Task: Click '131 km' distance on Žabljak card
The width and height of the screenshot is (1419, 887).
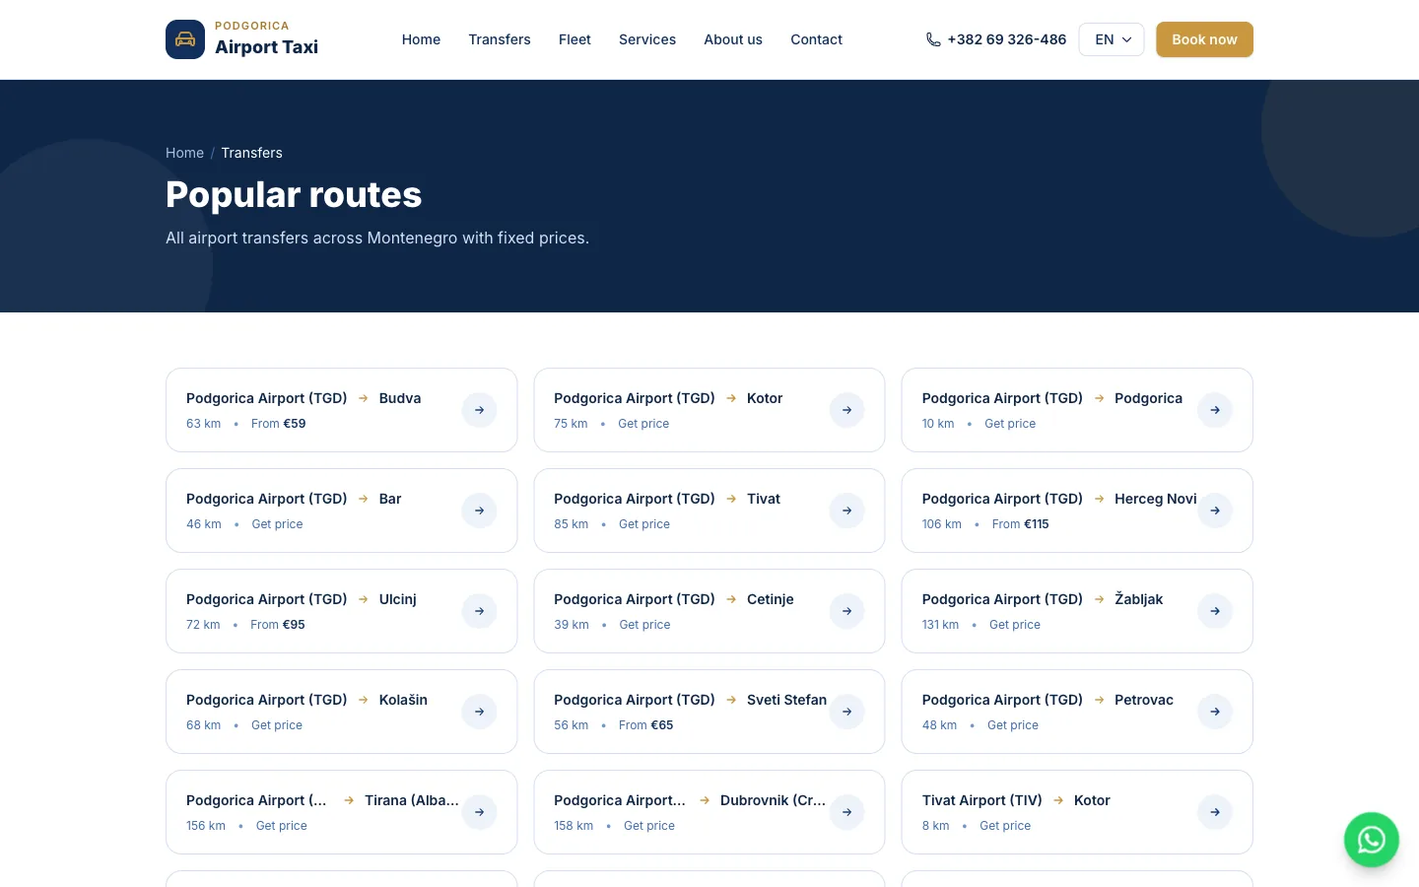Action: point(940,625)
